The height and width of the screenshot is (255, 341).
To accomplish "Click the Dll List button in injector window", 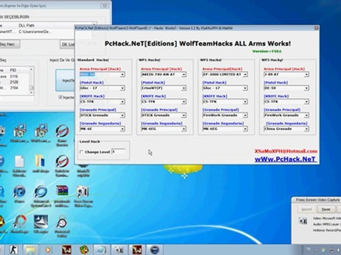I will coord(67,44).
